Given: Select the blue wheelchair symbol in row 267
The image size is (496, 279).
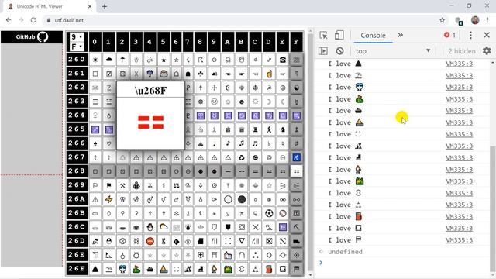Looking at the screenshot, I should pyautogui.click(x=296, y=157).
